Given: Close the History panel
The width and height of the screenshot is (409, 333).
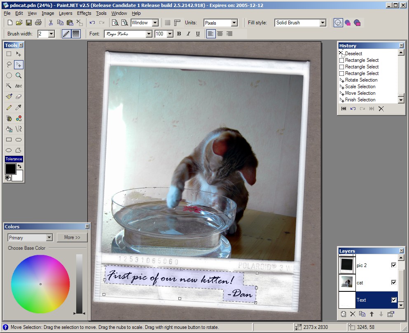Looking at the screenshot, I should click(402, 45).
